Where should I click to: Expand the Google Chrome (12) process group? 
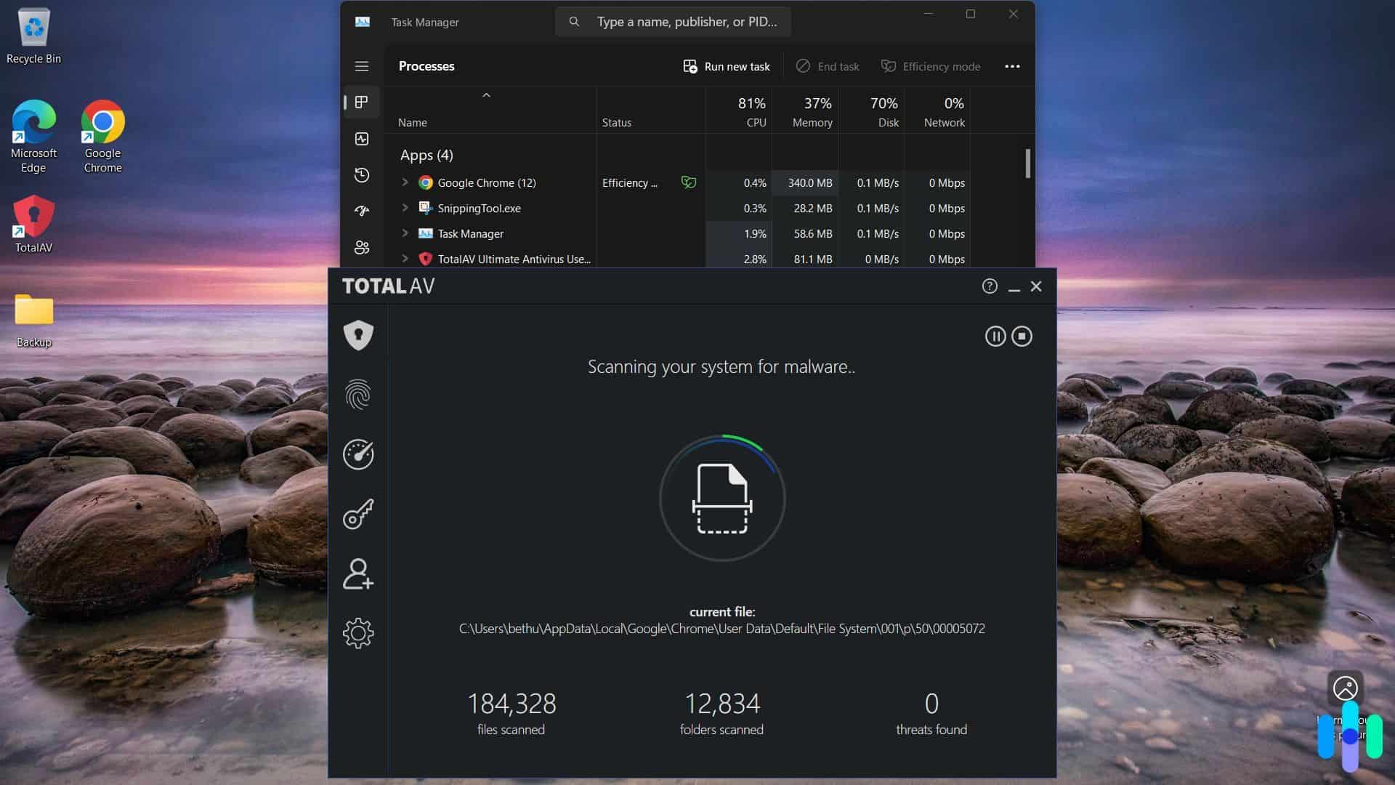point(405,182)
